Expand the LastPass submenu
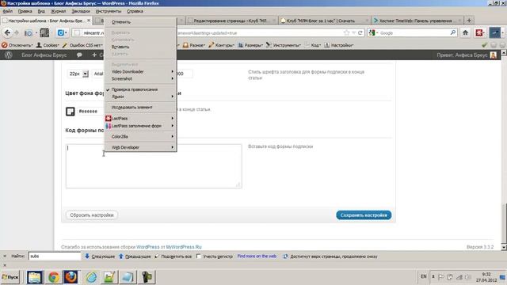The height and width of the screenshot is (285, 507). point(140,118)
